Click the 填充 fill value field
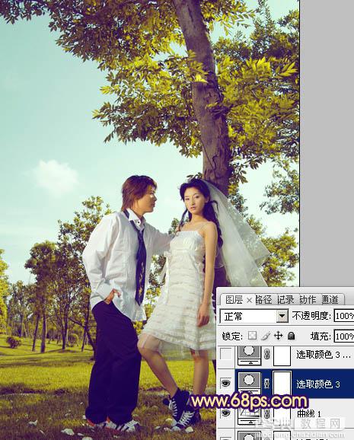This screenshot has width=354, height=440. [x=344, y=336]
